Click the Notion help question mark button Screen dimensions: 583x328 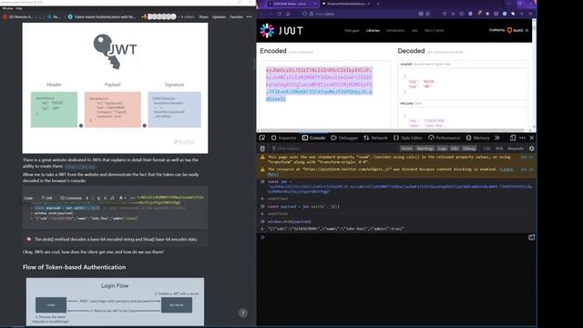243,313
